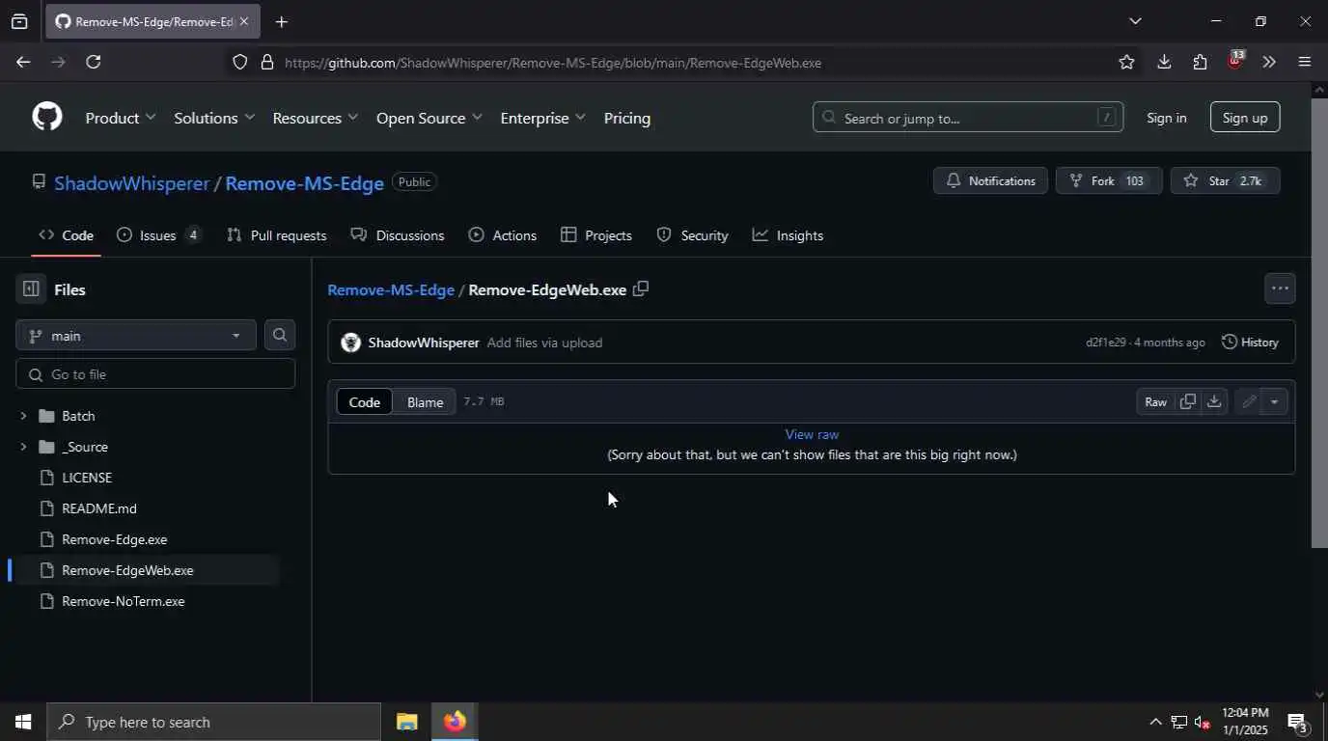Screen dimensions: 1328x741
Task: Switch to Code view toggle
Action: coord(364,401)
